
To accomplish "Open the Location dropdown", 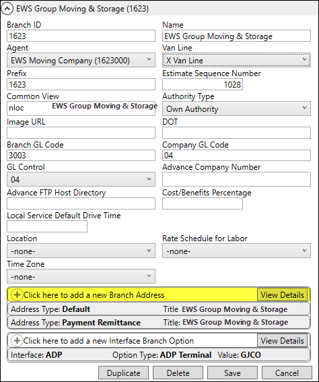I will tap(81, 251).
